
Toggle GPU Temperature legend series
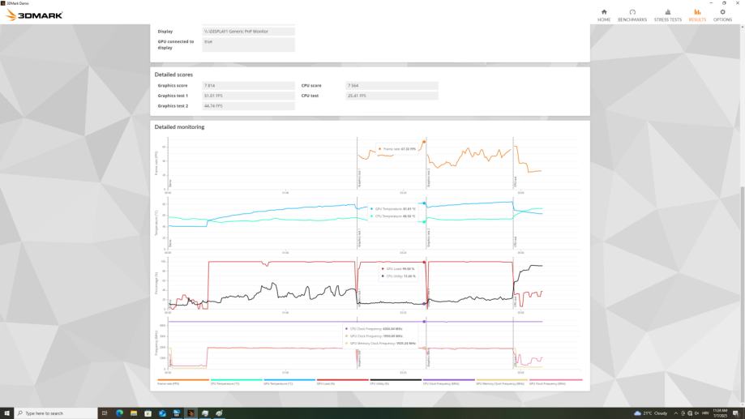tap(289, 382)
